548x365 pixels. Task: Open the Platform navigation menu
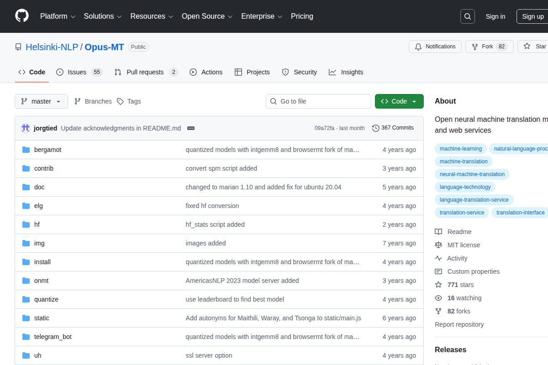click(x=58, y=16)
